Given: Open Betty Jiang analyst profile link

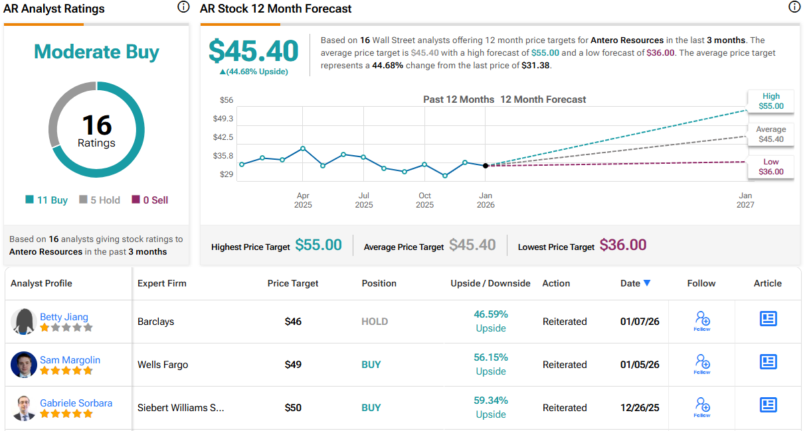Looking at the screenshot, I should coord(64,317).
